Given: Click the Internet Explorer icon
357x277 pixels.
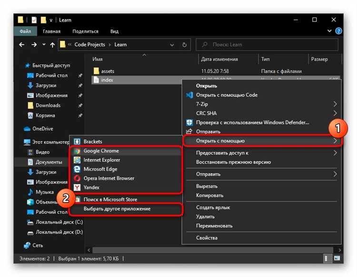Looking at the screenshot, I should click(x=77, y=160).
